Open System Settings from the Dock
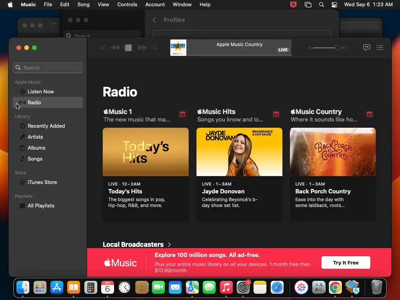Screen dimensions: 400x300 point(243,287)
